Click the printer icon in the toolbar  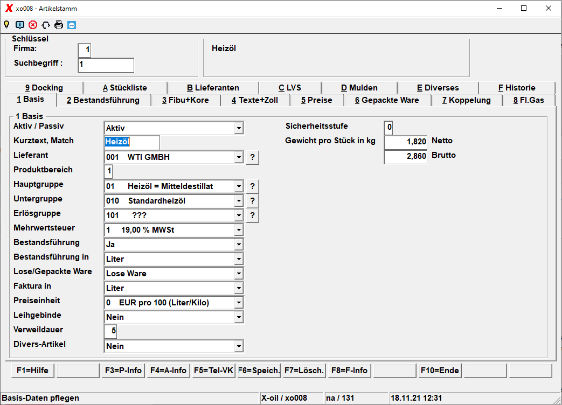click(x=59, y=25)
